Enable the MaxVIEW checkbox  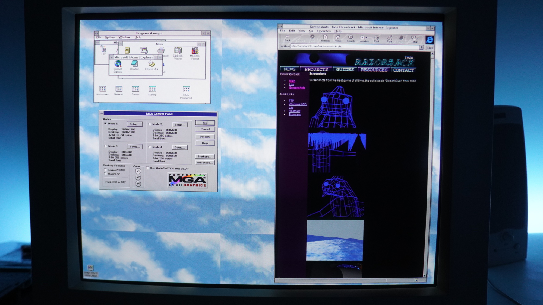pyautogui.click(x=105, y=174)
